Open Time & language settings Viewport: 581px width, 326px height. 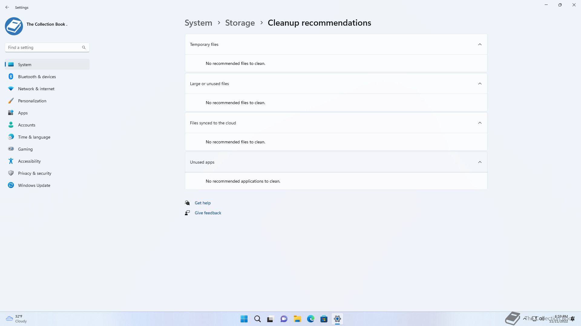point(47,137)
